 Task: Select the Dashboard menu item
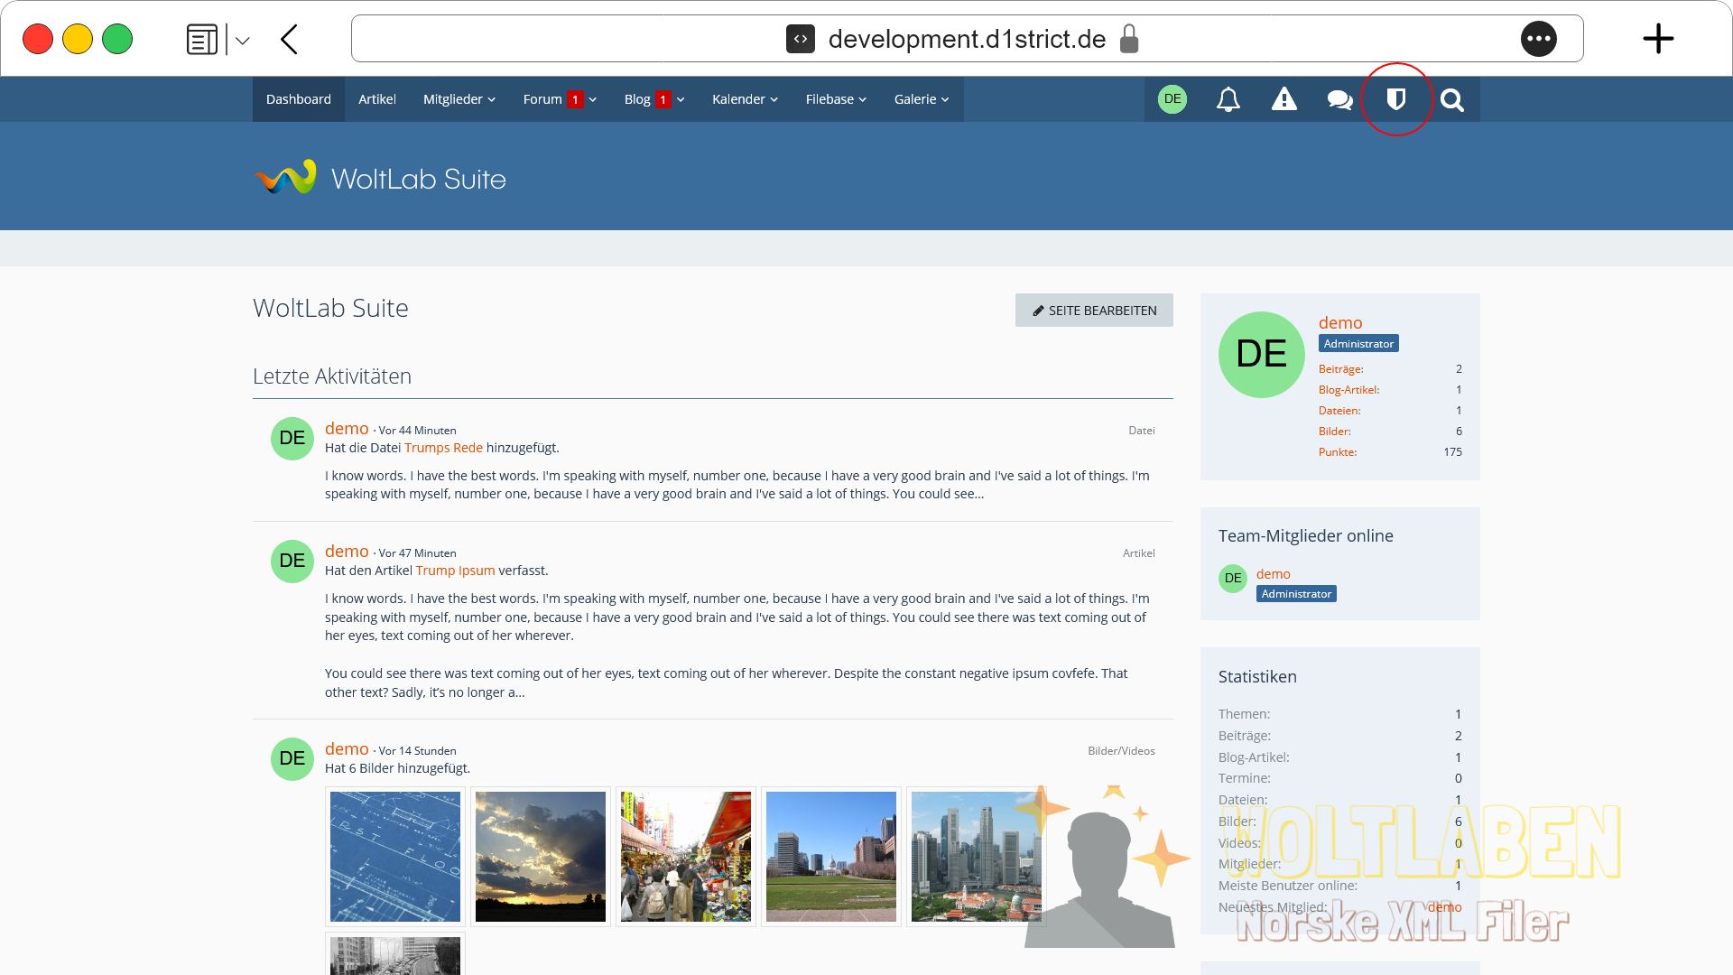(298, 99)
